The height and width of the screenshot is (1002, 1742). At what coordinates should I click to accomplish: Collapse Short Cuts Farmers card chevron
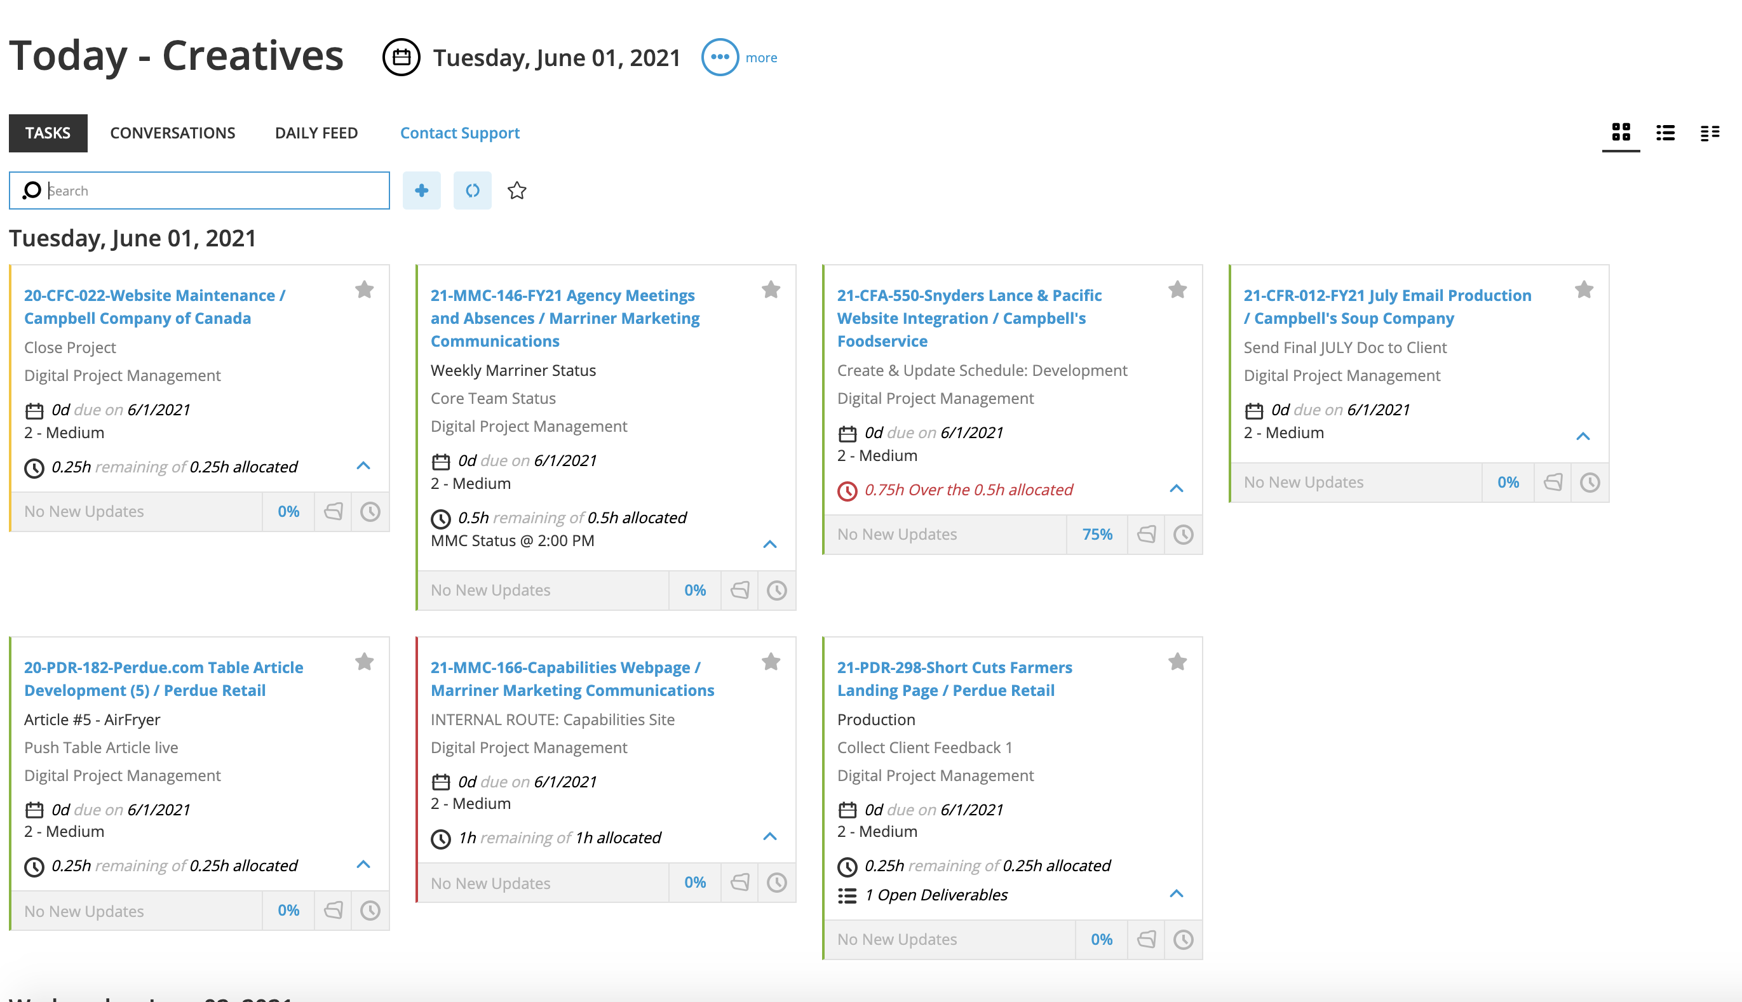tap(1176, 894)
